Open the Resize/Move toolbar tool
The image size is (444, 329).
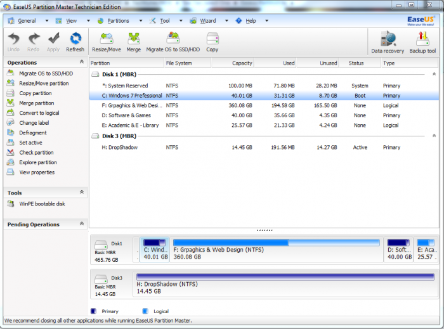[107, 42]
